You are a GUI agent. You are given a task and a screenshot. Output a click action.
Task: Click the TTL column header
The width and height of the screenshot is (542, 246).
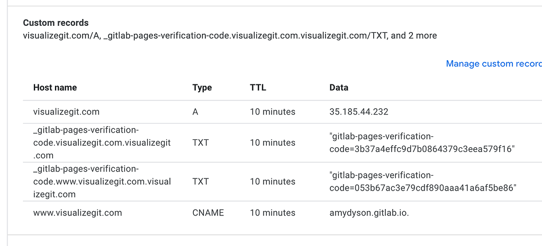tap(258, 88)
